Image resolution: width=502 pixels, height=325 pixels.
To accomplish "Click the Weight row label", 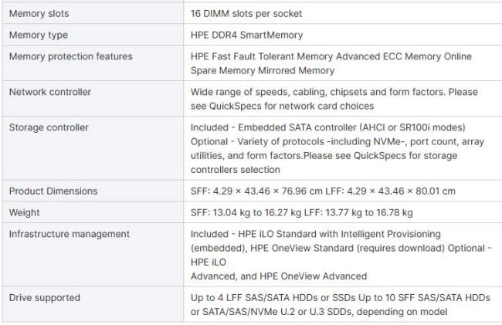I will click(24, 212).
